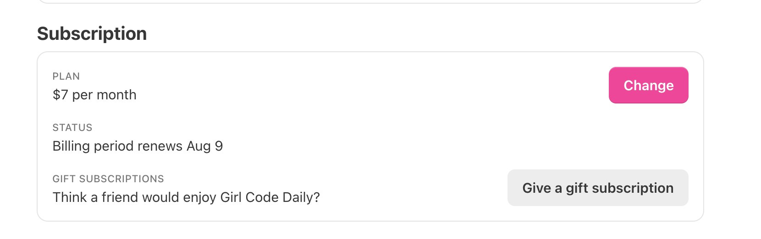Select Billing period renews Aug 9 text

click(138, 146)
